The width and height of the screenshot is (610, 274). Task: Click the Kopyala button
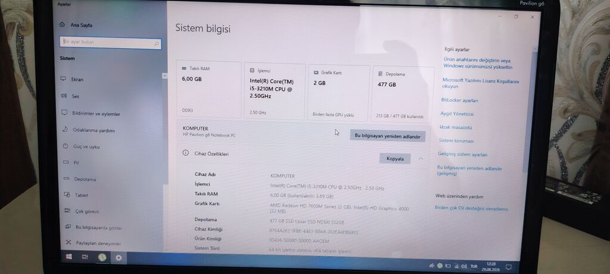395,158
